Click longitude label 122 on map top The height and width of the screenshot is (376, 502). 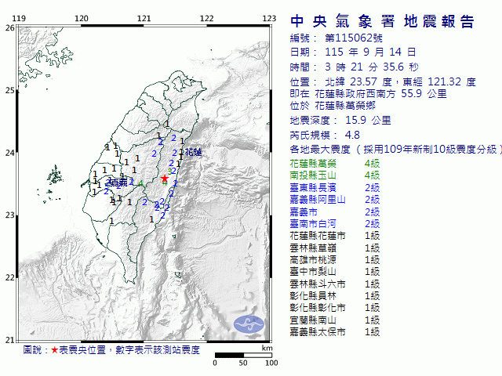click(206, 19)
